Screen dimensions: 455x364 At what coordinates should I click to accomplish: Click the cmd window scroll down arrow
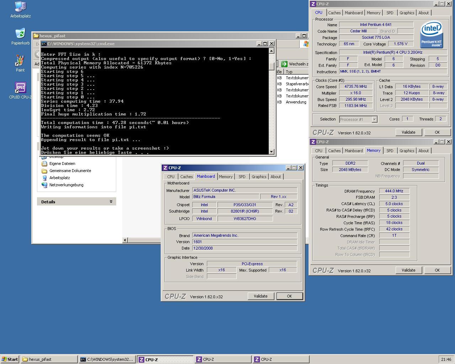[272, 152]
